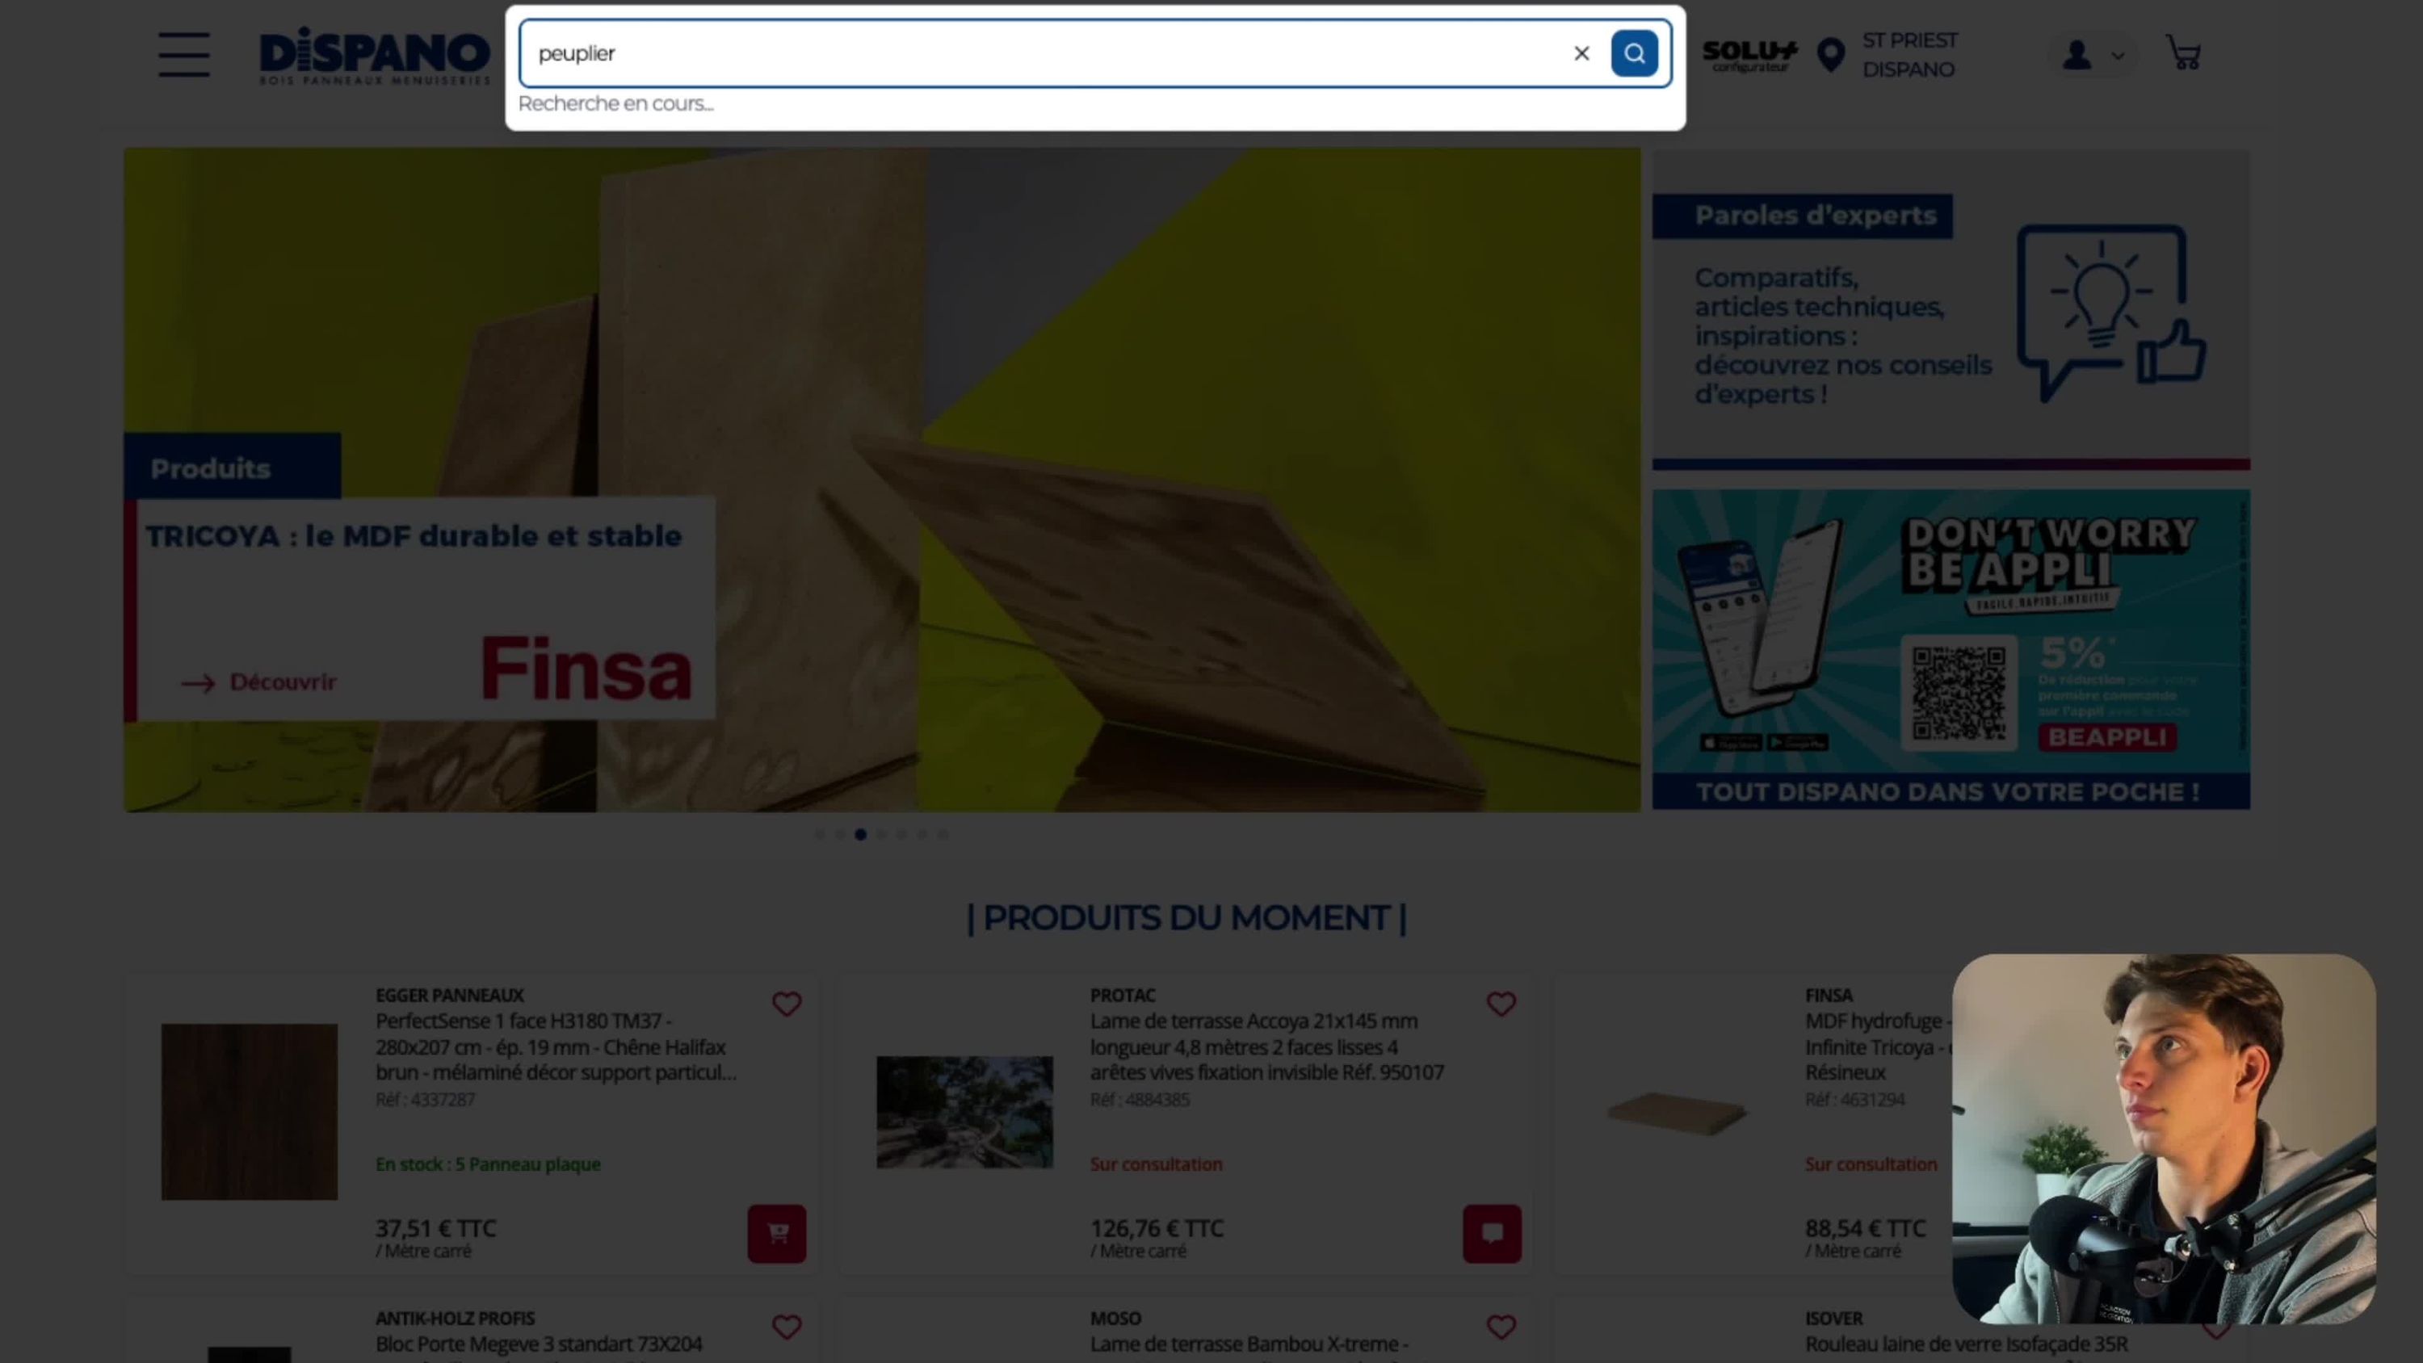Screen dimensions: 2423x1363
Task: Favorite the EGGER PerfectSense product heart
Action: click(787, 1004)
